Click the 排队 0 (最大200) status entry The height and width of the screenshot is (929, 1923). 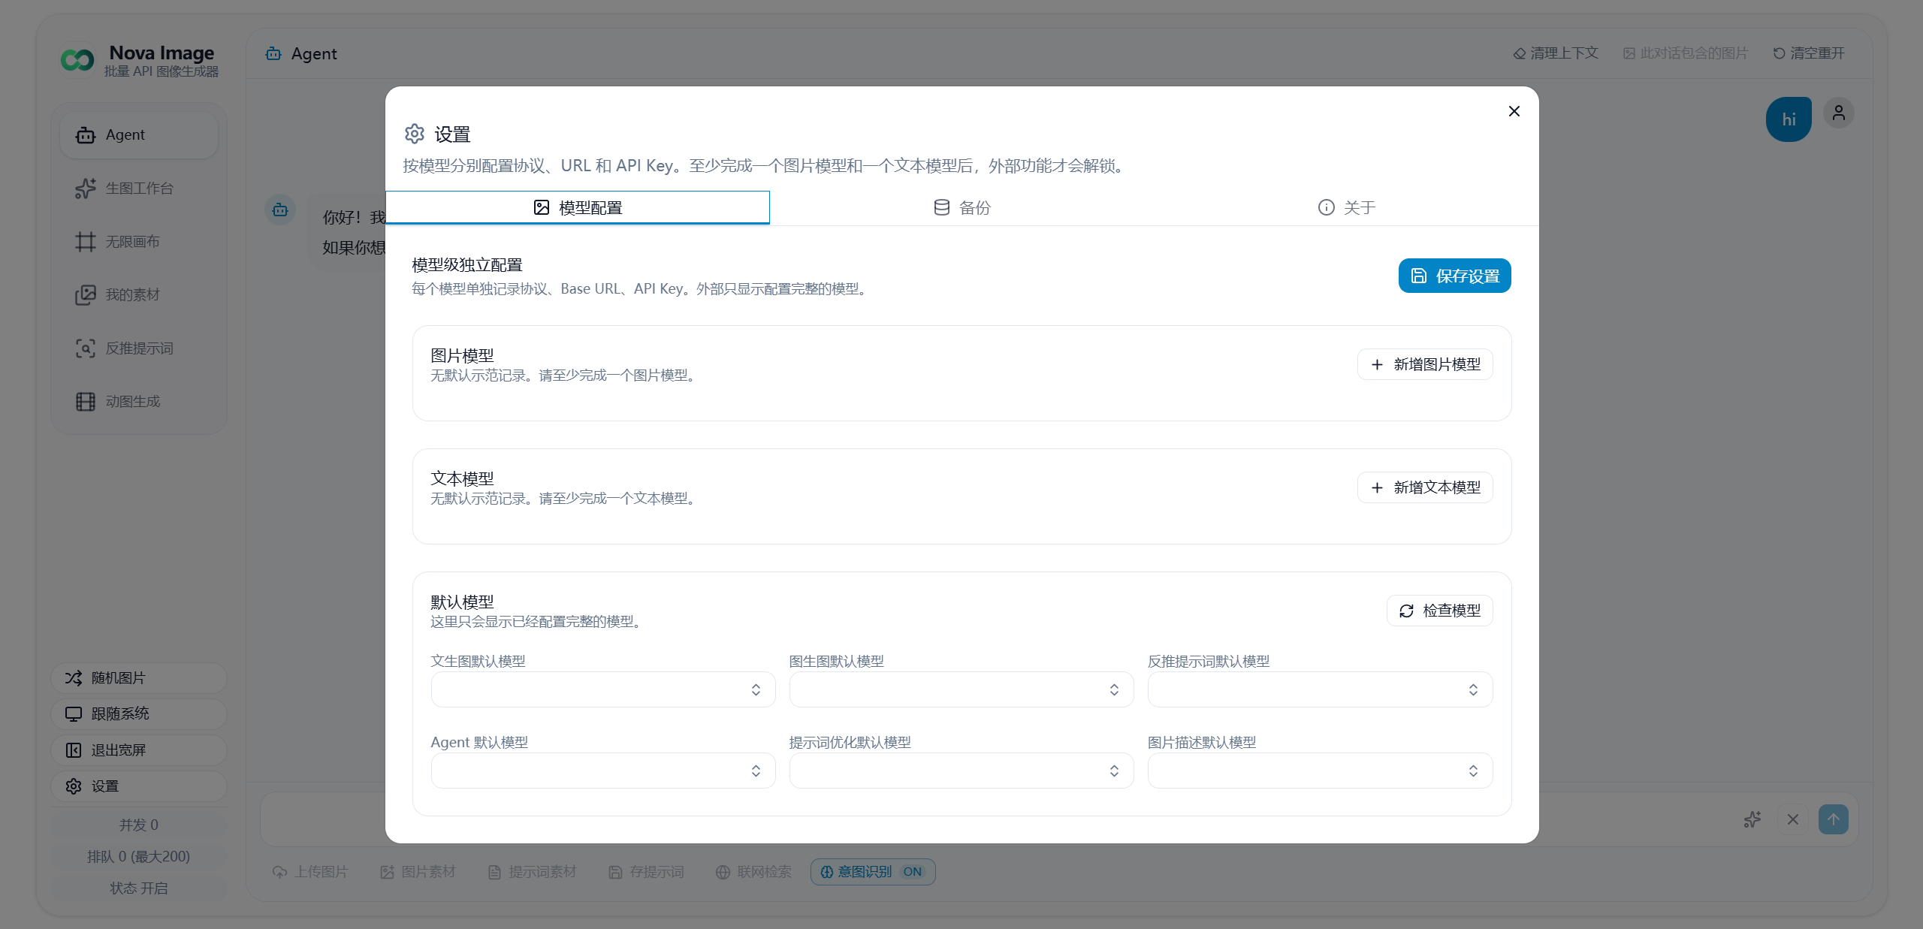click(139, 856)
